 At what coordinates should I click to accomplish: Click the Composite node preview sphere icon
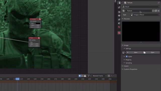tap(40, 19)
